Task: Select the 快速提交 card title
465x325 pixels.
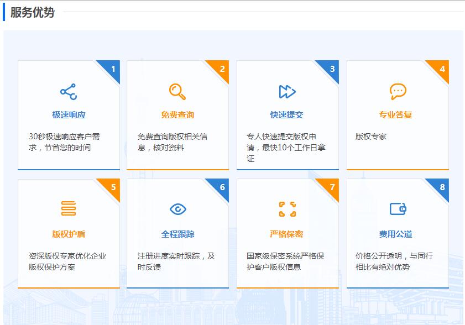Action: [287, 115]
